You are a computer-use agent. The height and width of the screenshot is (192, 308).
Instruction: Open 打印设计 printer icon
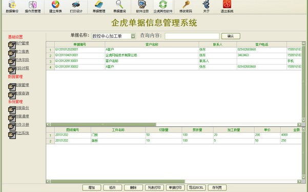click(x=76, y=7)
